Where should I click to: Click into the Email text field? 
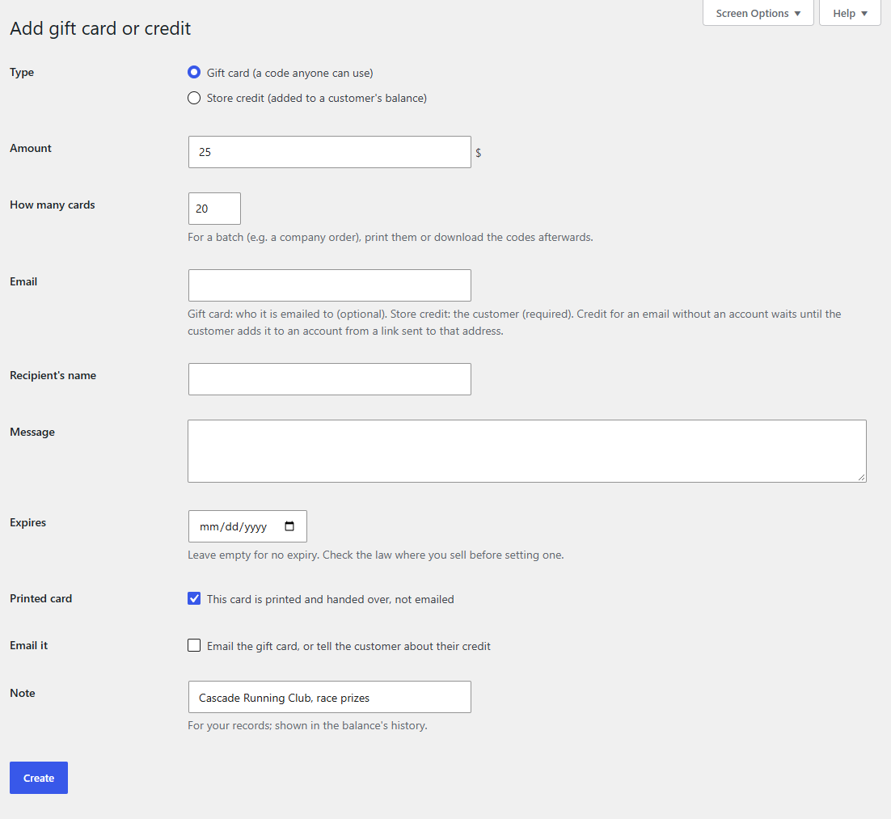click(330, 285)
